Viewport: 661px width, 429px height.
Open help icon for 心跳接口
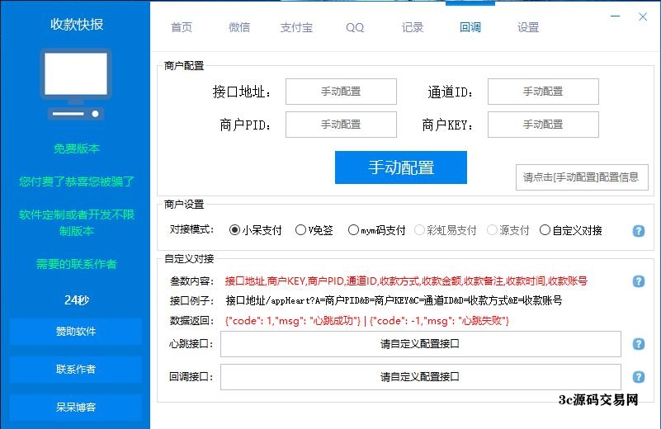[x=638, y=344]
